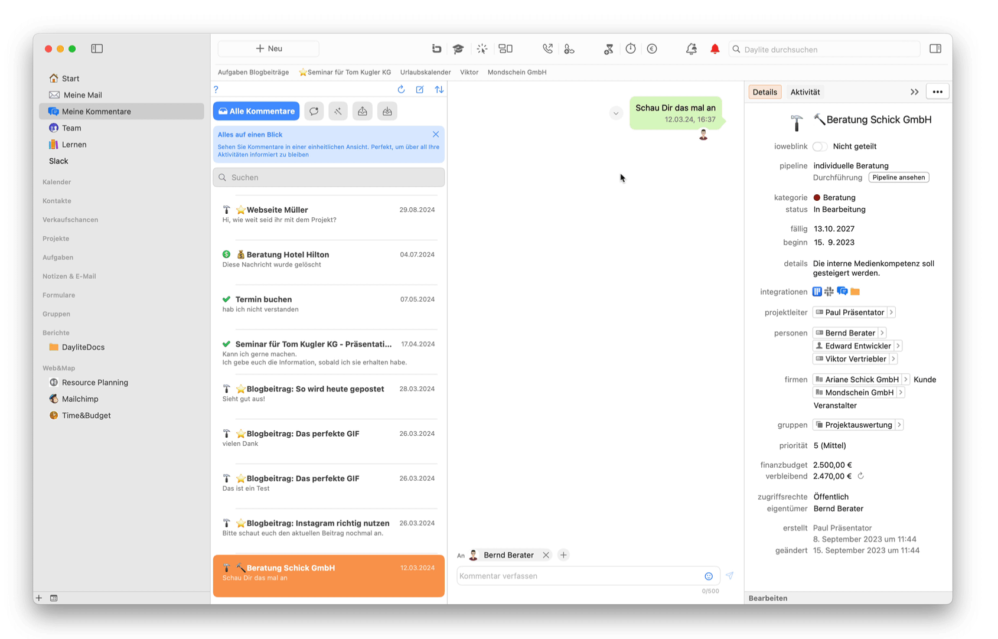998x639 pixels.
Task: Remove Bernd Berater from recipients
Action: pyautogui.click(x=546, y=555)
